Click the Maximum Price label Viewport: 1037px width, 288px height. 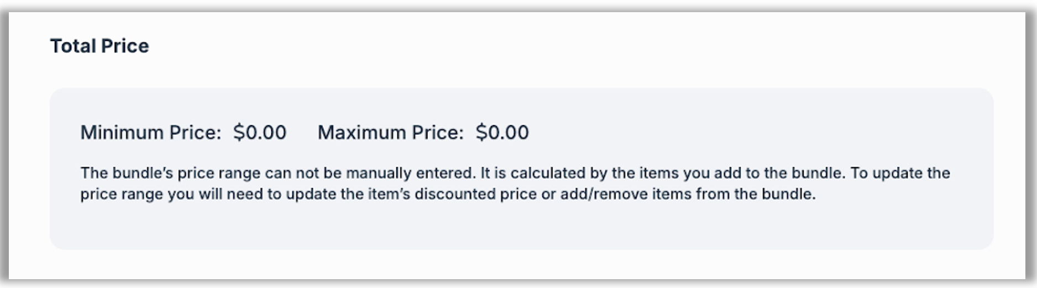pos(390,132)
